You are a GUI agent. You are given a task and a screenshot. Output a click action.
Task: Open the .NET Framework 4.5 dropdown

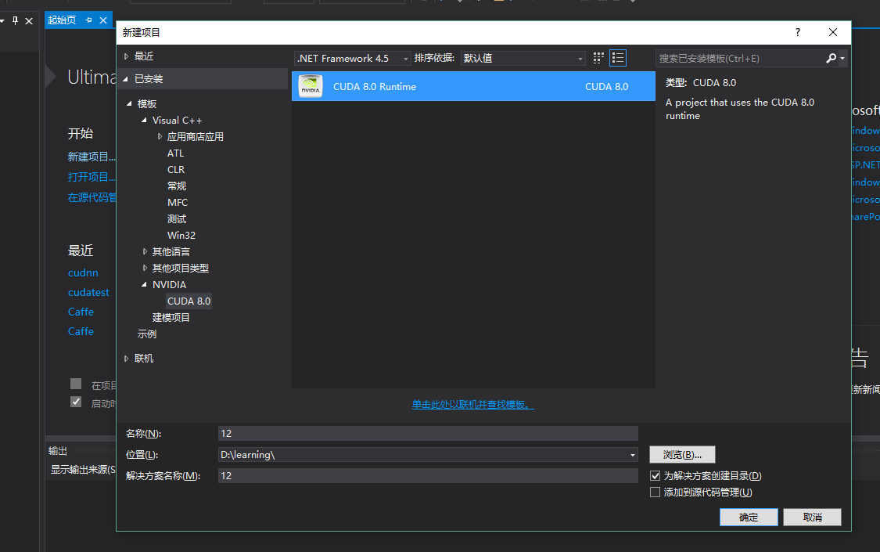pyautogui.click(x=404, y=58)
